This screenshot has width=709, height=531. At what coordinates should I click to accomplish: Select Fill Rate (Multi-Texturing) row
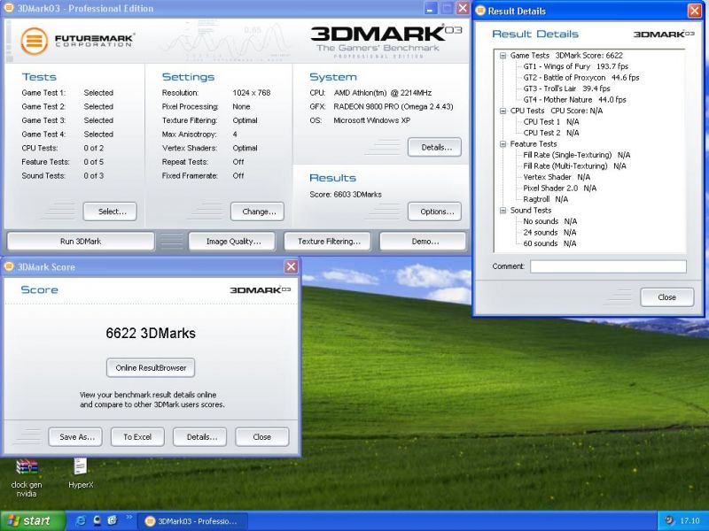click(x=574, y=166)
